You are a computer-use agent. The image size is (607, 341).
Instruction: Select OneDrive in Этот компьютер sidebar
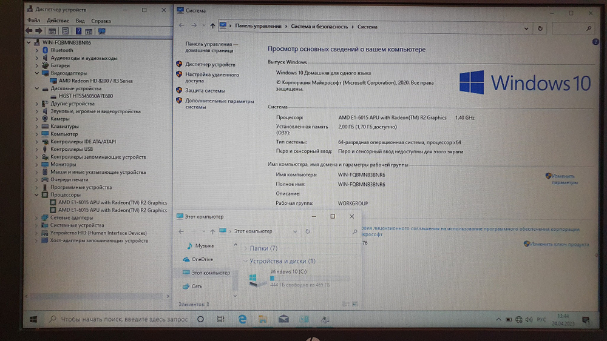[x=202, y=259]
